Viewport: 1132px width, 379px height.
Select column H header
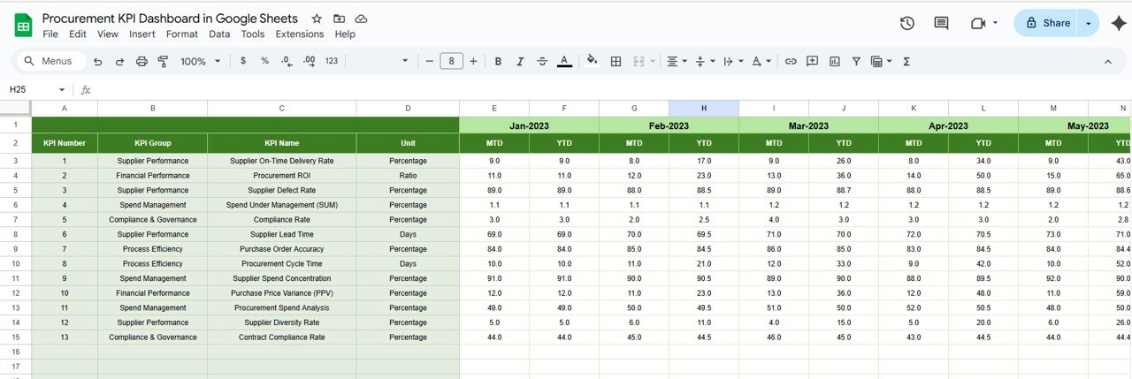tap(704, 108)
